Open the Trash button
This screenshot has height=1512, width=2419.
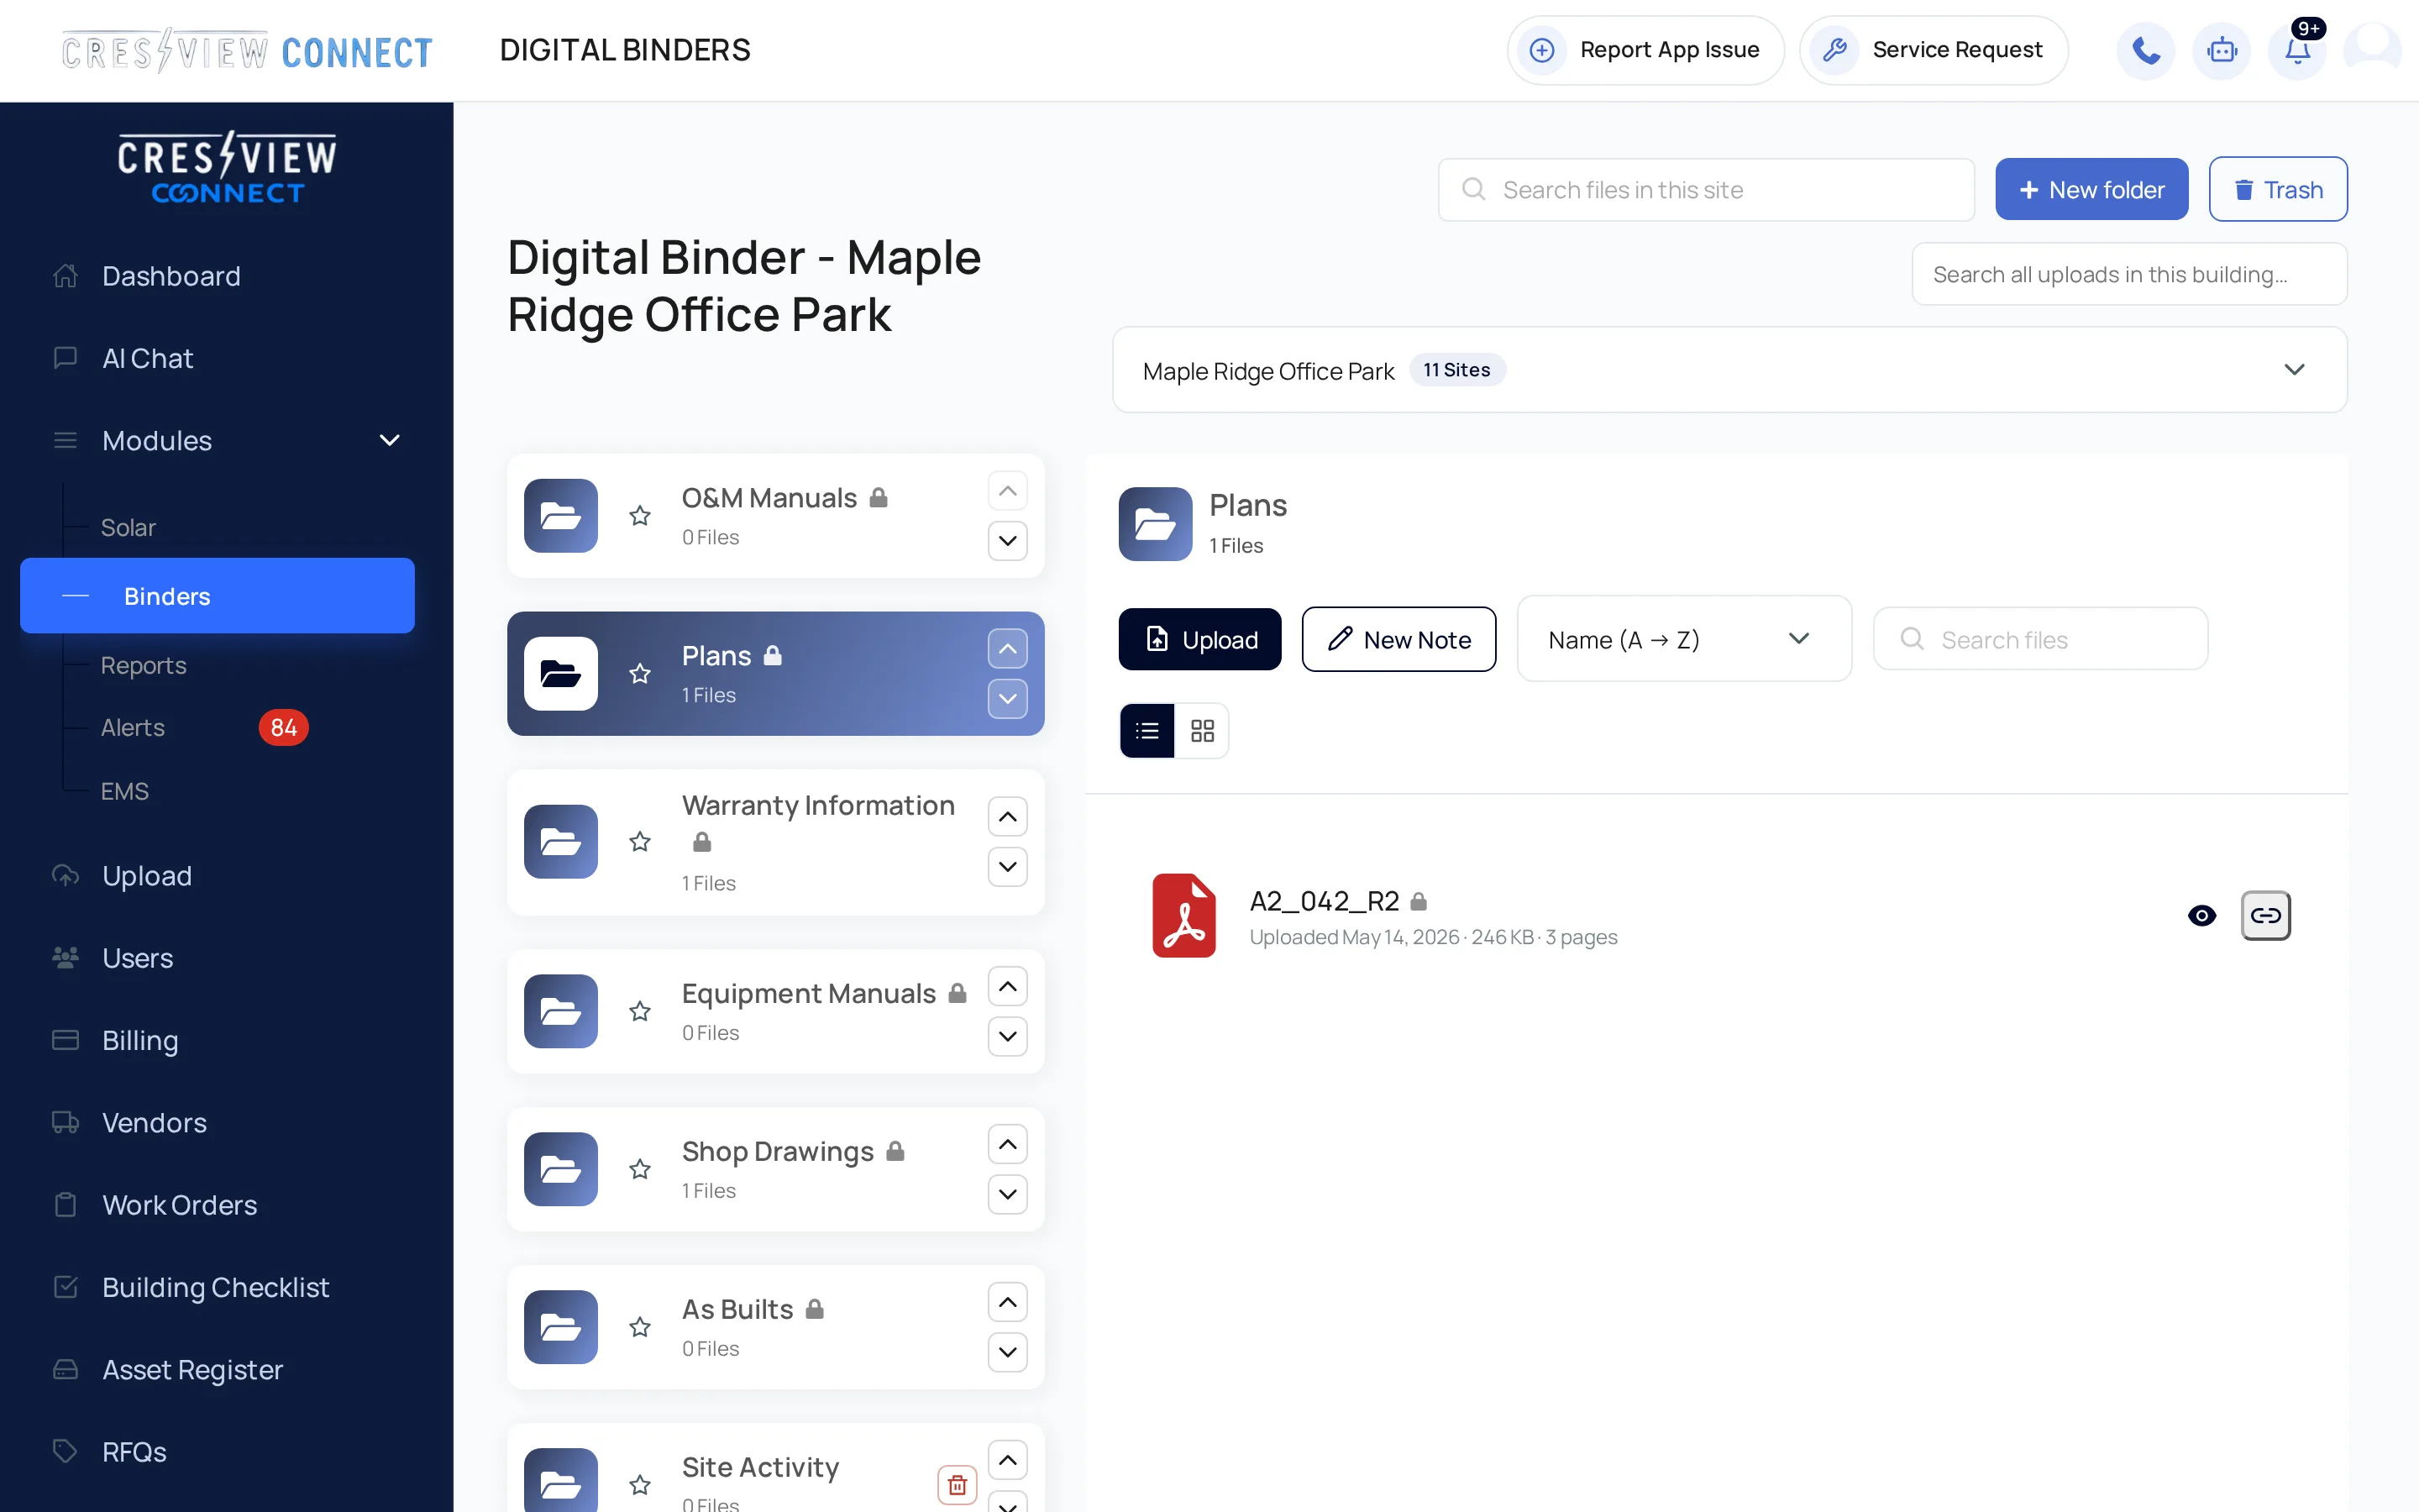(2278, 189)
